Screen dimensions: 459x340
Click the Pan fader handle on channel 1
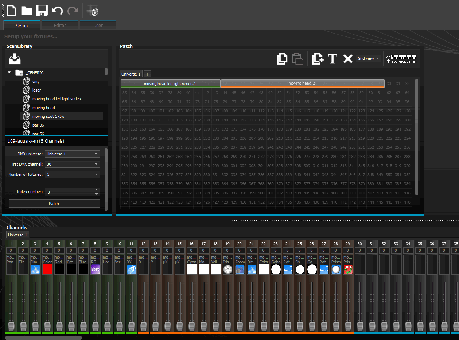tap(11, 326)
